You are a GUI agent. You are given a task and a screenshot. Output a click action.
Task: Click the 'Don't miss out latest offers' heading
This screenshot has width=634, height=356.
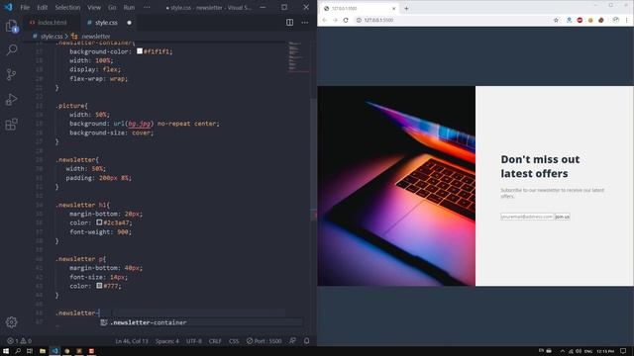click(x=540, y=166)
